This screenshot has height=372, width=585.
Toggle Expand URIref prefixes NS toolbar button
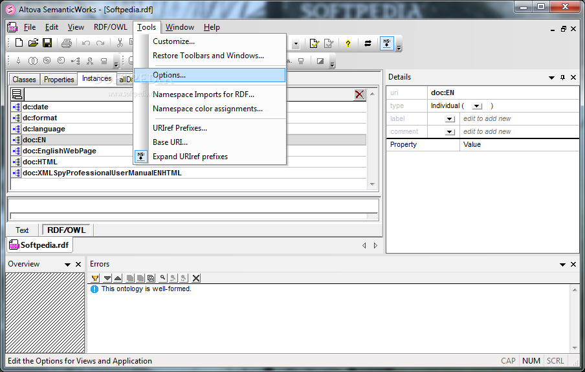click(387, 43)
